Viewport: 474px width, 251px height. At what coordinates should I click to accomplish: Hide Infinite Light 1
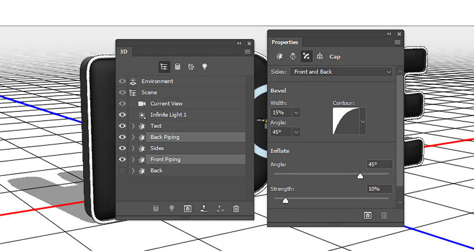[x=122, y=114]
